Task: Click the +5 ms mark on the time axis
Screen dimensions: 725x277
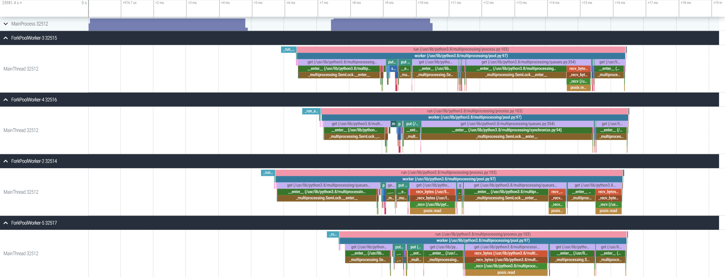Action: pos(258,3)
